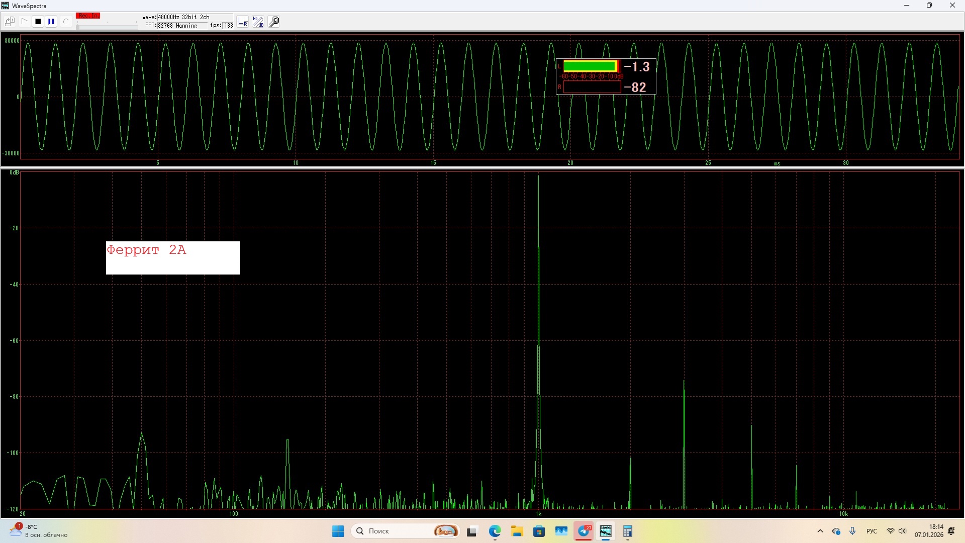Screen dimensions: 965x543
Task: Click the FFT 32768 Hanning field
Action: (x=171, y=26)
